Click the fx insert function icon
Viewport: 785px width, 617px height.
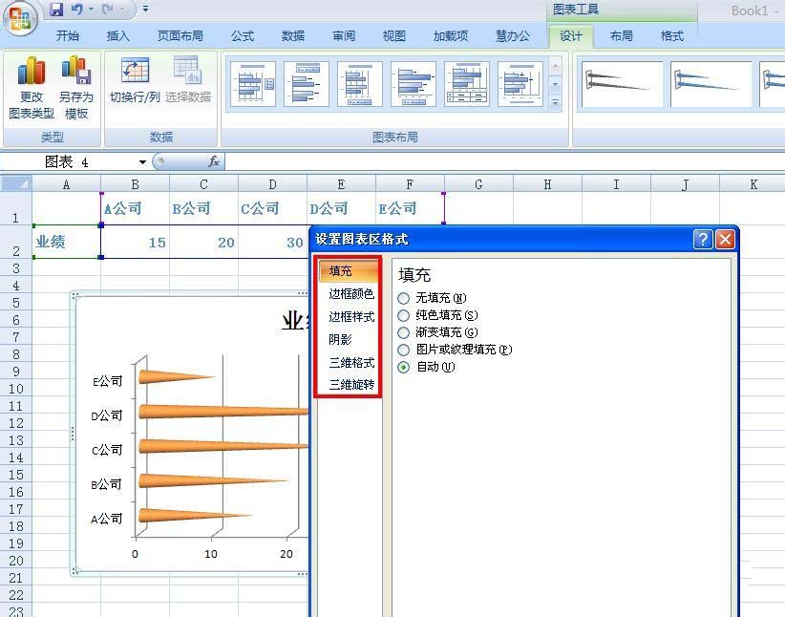click(214, 162)
